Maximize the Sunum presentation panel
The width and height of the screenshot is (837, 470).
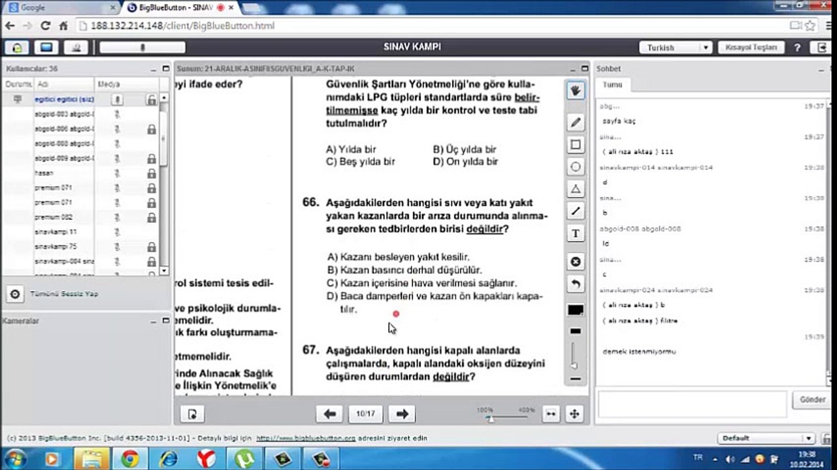click(x=584, y=69)
